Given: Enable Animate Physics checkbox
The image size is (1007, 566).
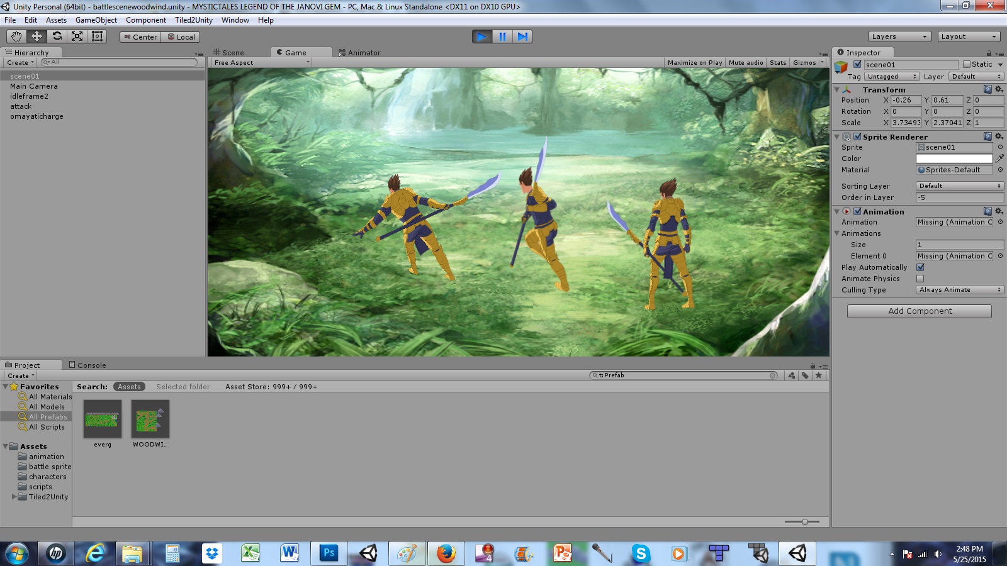Looking at the screenshot, I should point(920,279).
